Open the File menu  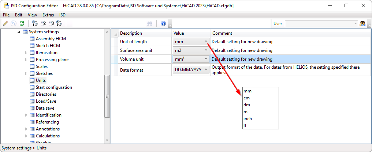[6, 15]
